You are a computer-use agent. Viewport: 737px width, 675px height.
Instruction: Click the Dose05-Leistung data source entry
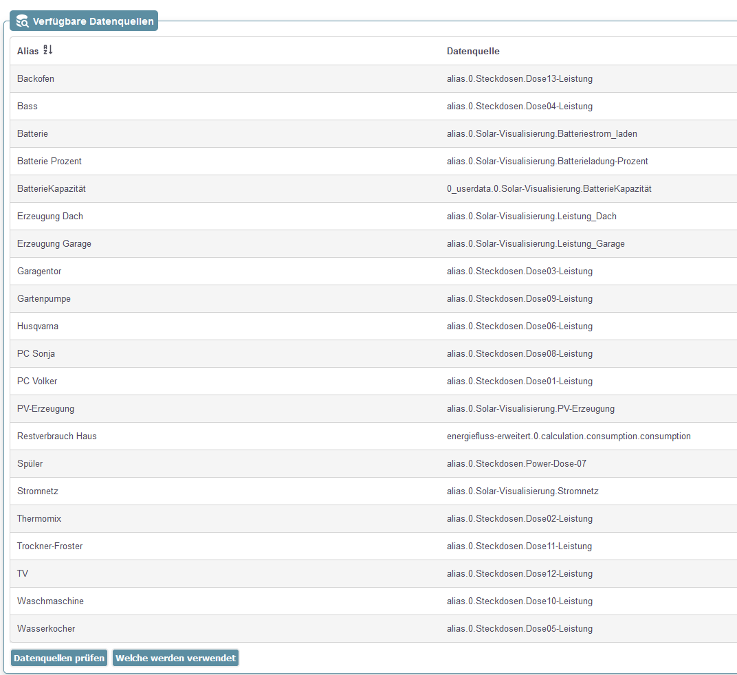[x=519, y=628]
